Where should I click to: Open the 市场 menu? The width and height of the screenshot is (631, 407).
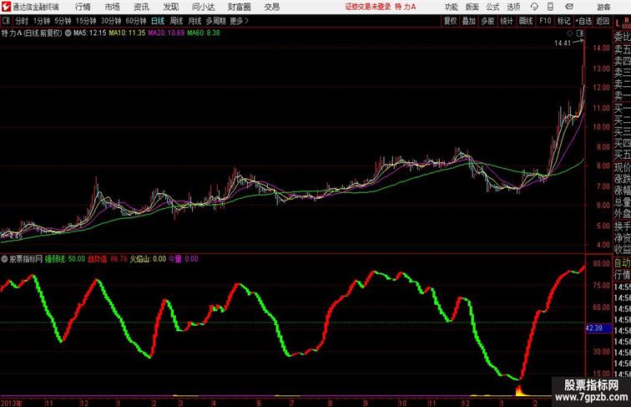tap(113, 7)
